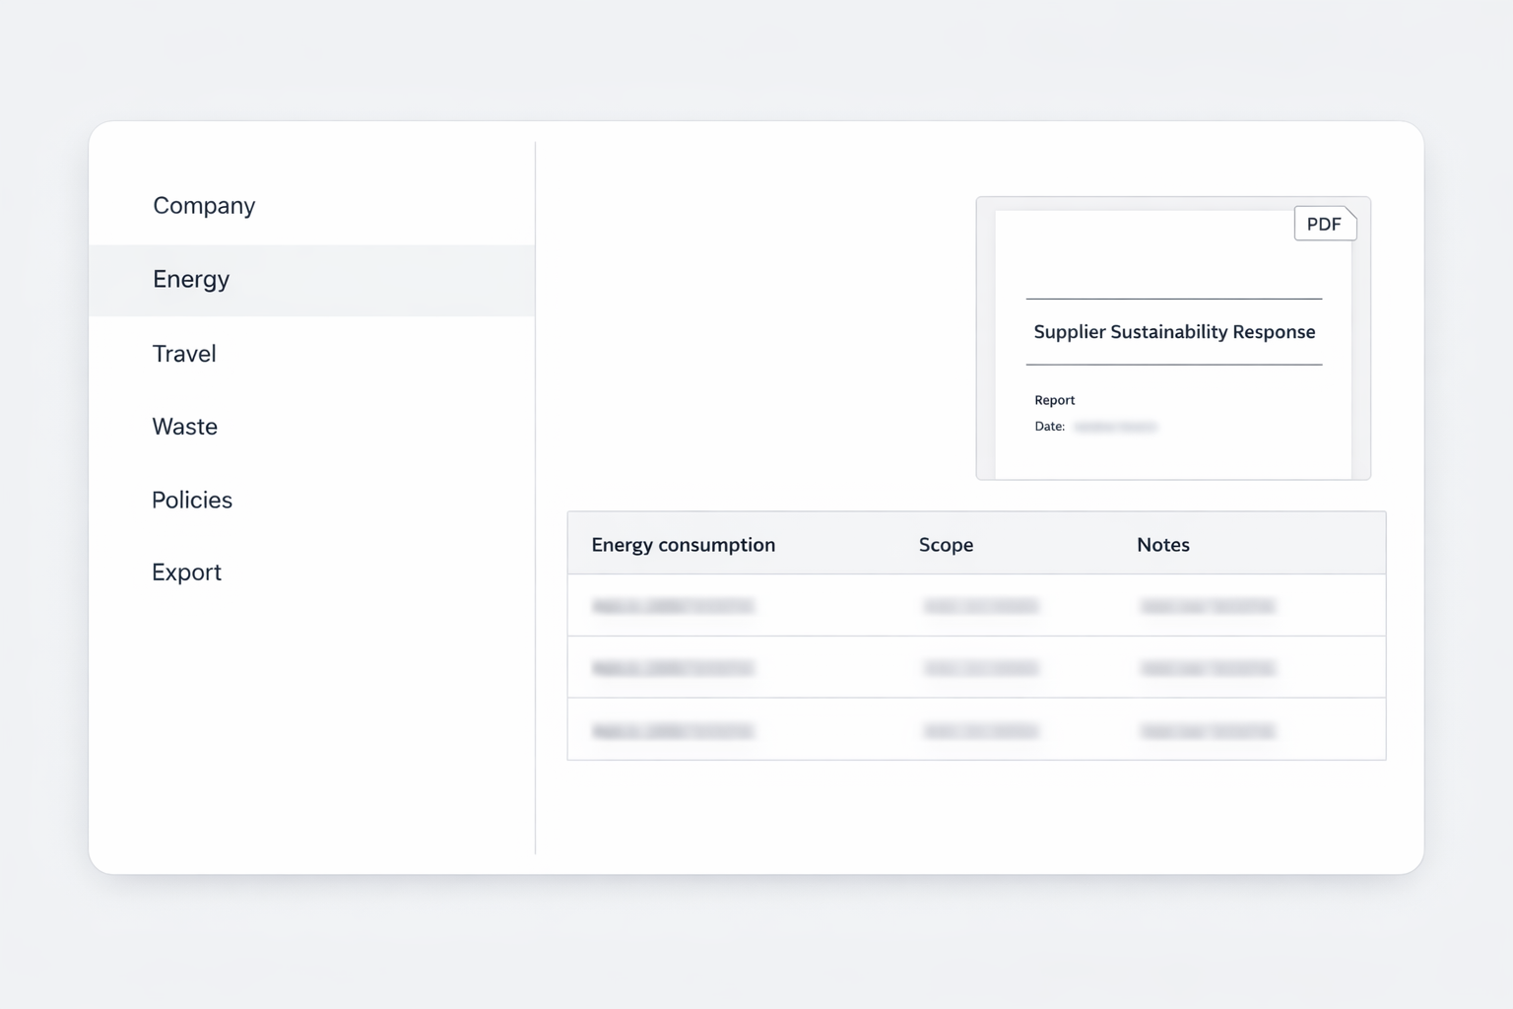The image size is (1513, 1009).
Task: Select the Energy tab in the sidebar
Action: [x=190, y=279]
